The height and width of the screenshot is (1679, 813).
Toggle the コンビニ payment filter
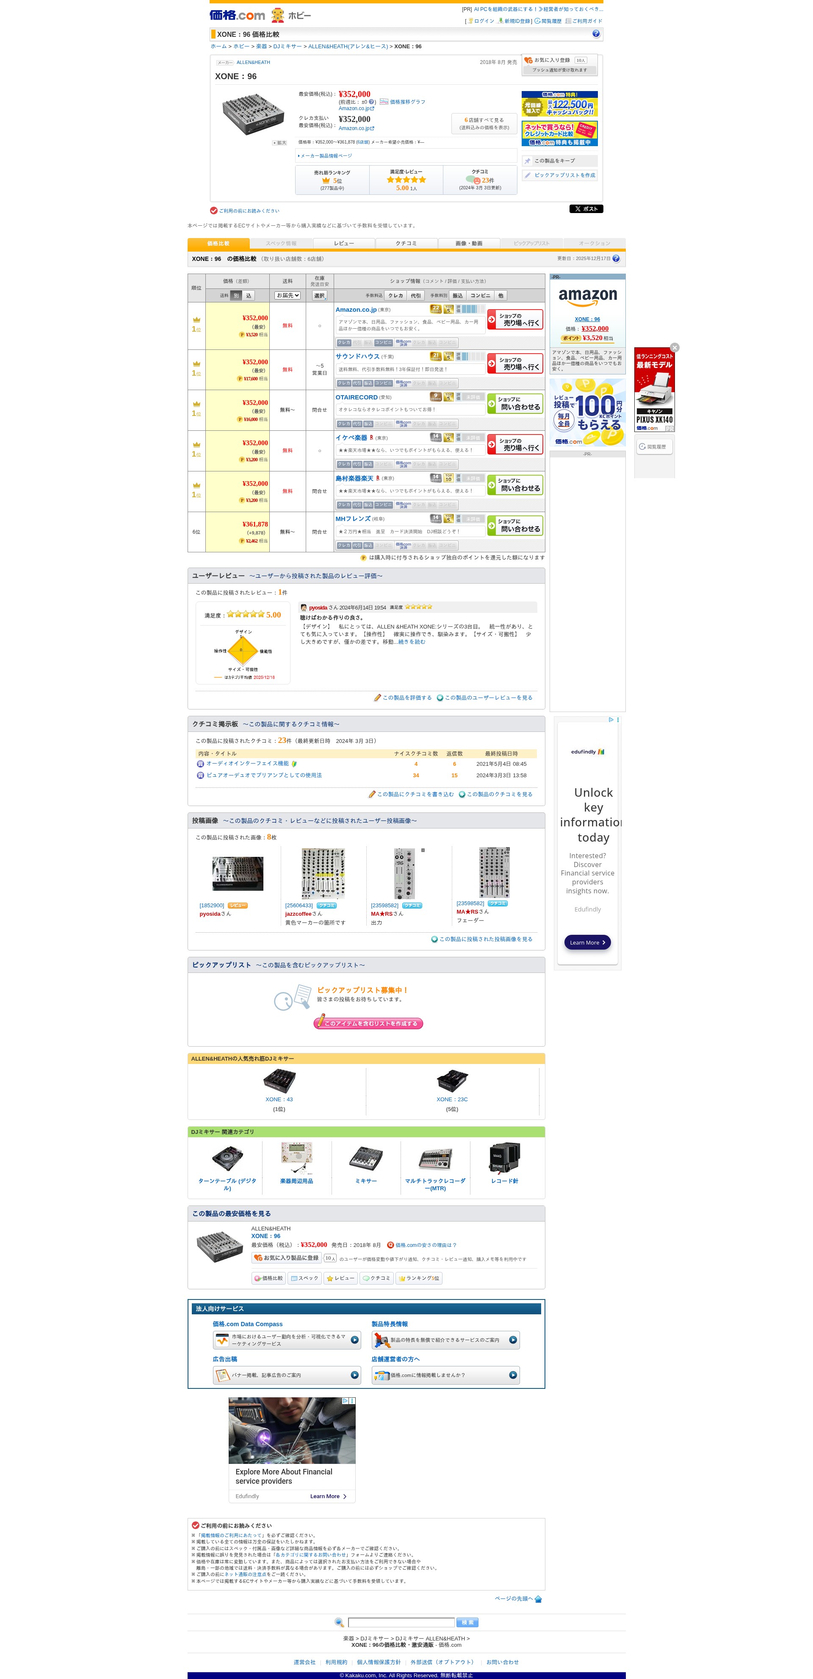[480, 296]
